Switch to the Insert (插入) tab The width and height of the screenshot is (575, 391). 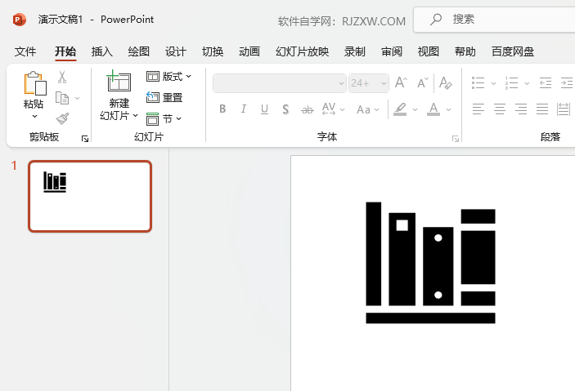pos(102,51)
